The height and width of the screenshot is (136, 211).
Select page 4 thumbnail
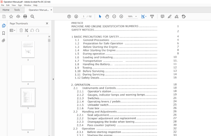[28, 73]
